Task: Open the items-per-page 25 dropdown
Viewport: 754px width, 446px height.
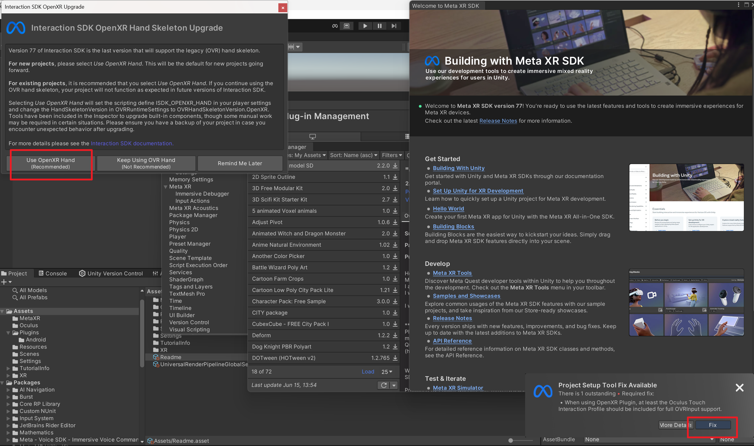Action: pos(387,372)
